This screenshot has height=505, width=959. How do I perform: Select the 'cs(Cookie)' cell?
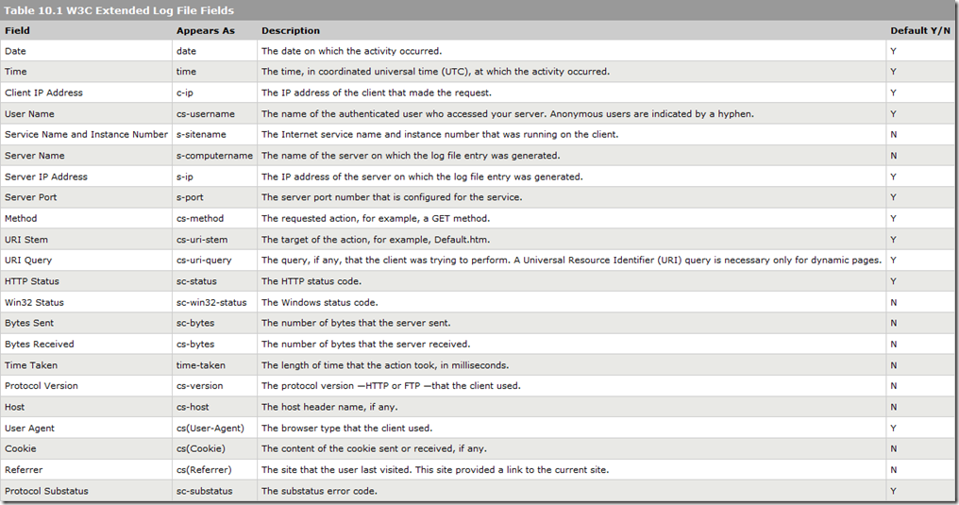214,448
